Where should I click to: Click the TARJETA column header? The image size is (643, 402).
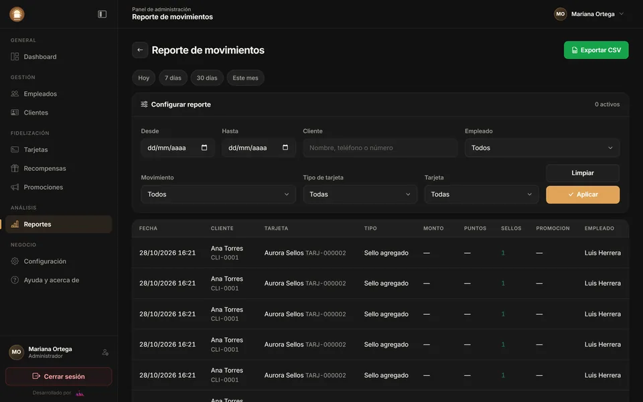coord(276,228)
